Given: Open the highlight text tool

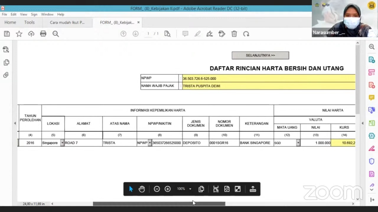Looking at the screenshot, I should (x=198, y=34).
